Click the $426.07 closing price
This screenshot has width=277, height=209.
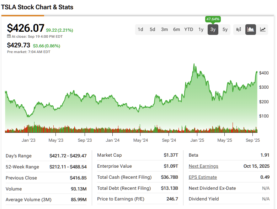(26, 28)
